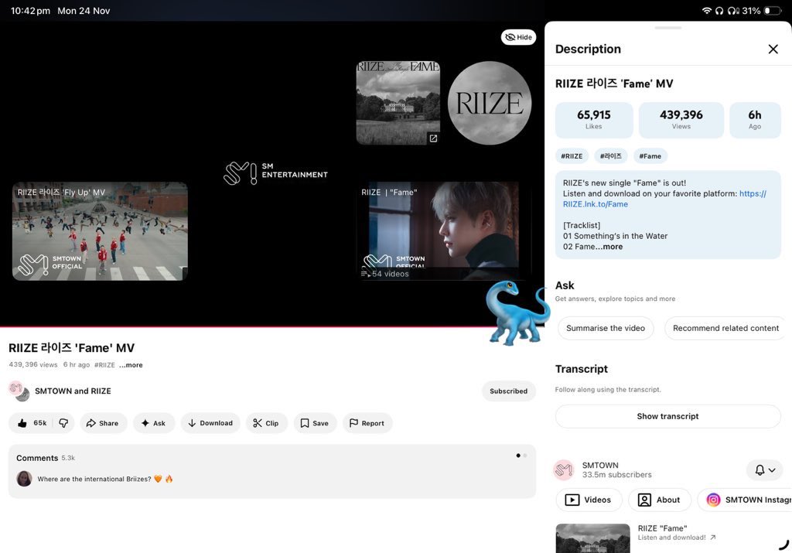
Task: Seek with the red video progress bar
Action: (271, 326)
